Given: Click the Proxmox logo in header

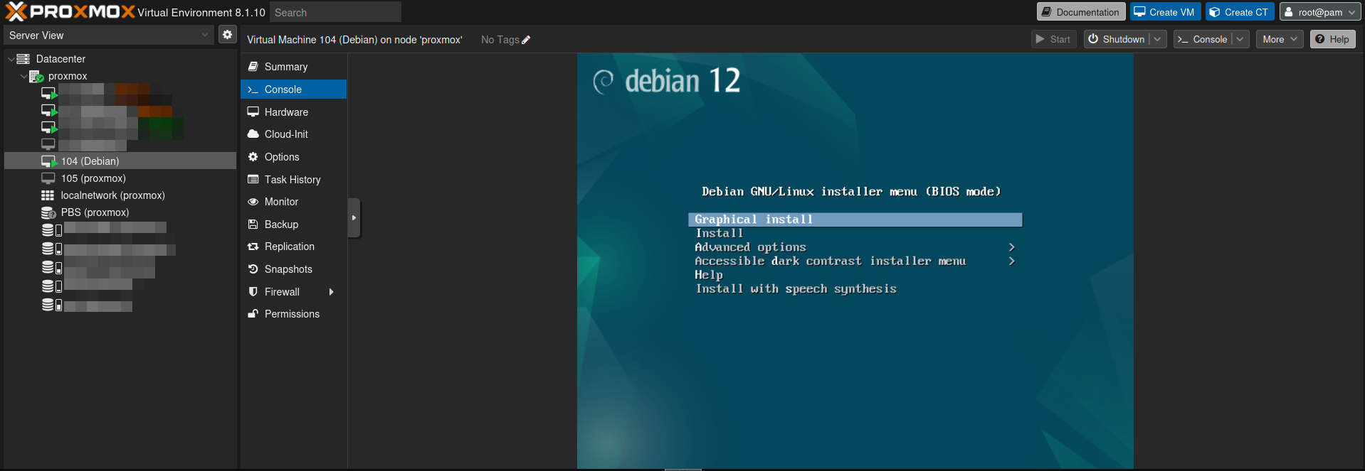Looking at the screenshot, I should [70, 12].
